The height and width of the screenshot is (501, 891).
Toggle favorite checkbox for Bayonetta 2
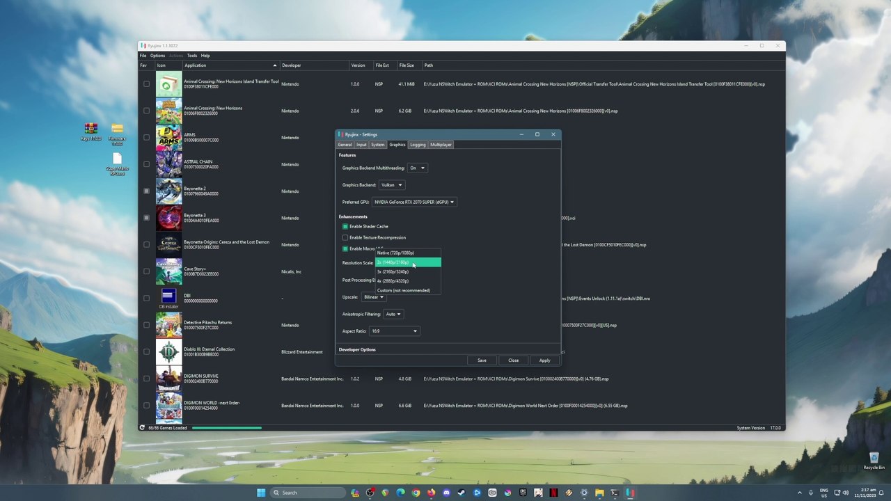(x=146, y=191)
